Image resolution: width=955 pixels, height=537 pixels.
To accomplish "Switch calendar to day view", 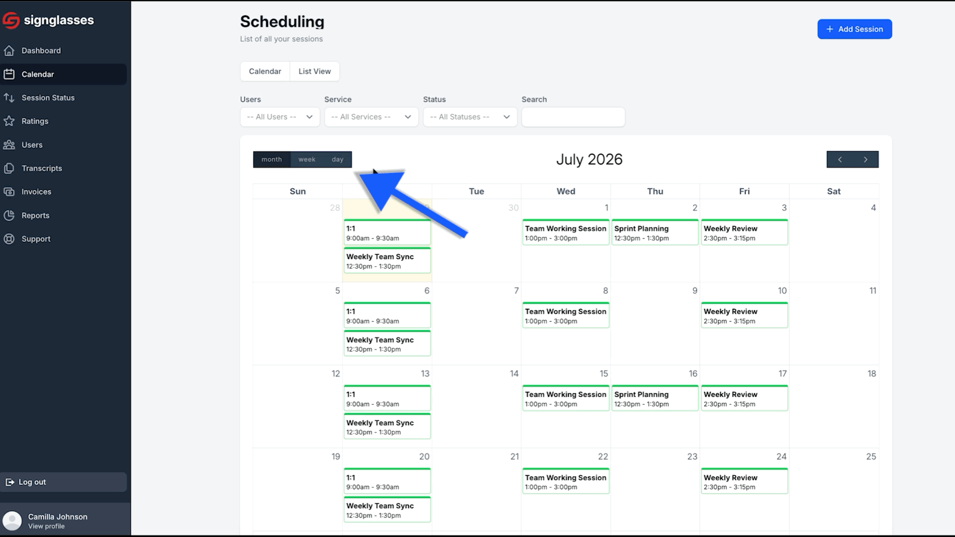I will coord(338,160).
